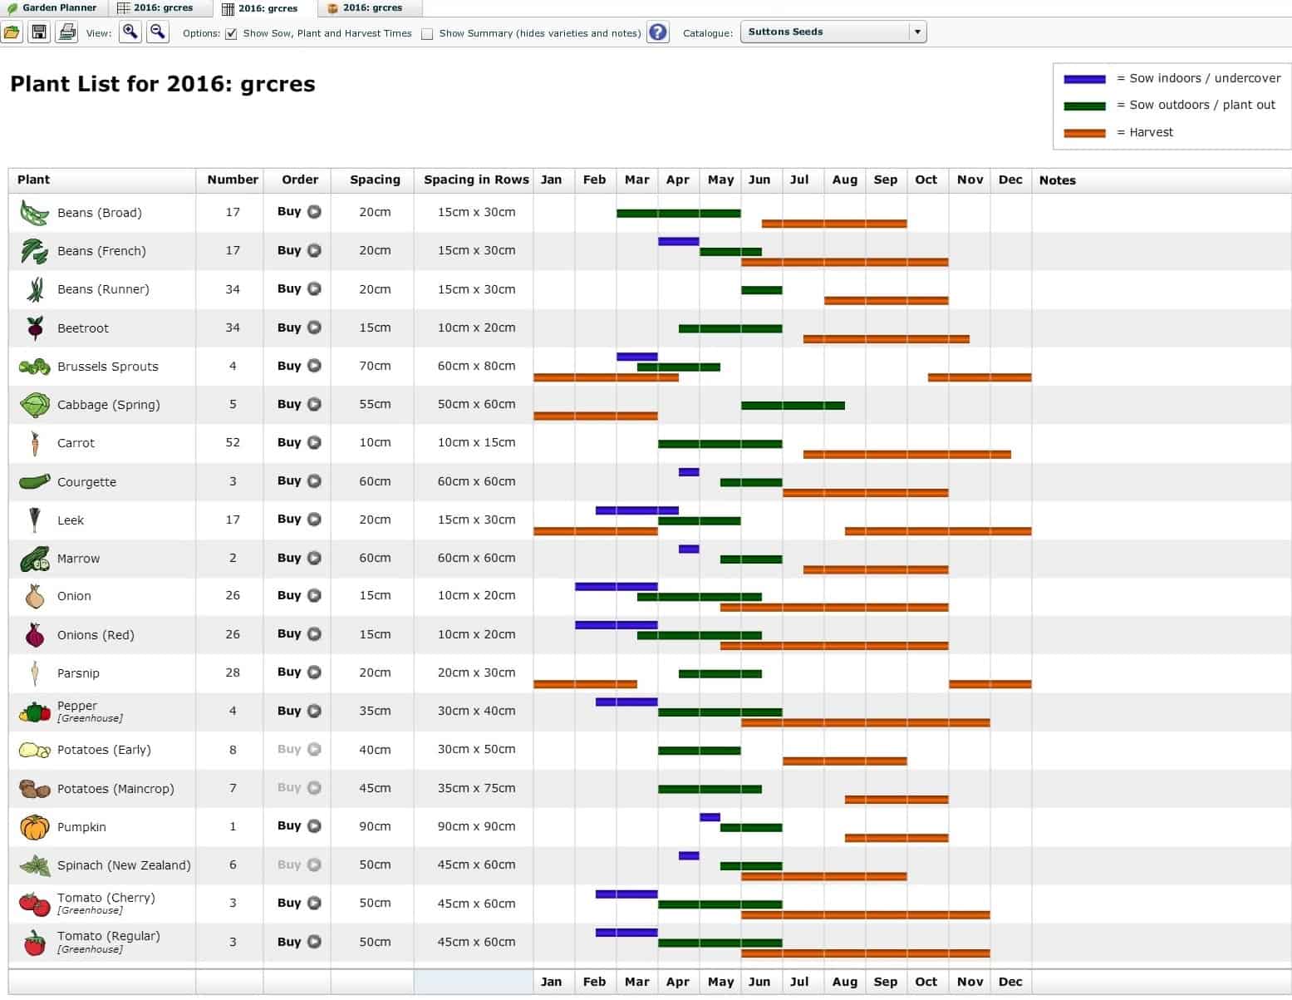The width and height of the screenshot is (1292, 1000).
Task: Click Buy for Onion
Action: 299,595
